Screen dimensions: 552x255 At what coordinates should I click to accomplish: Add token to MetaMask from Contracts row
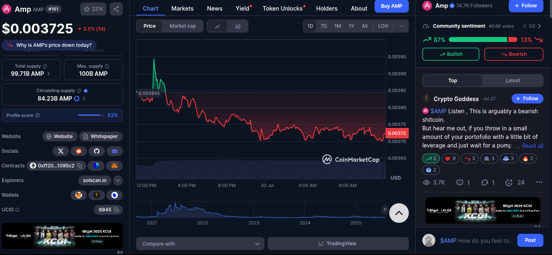(x=115, y=166)
